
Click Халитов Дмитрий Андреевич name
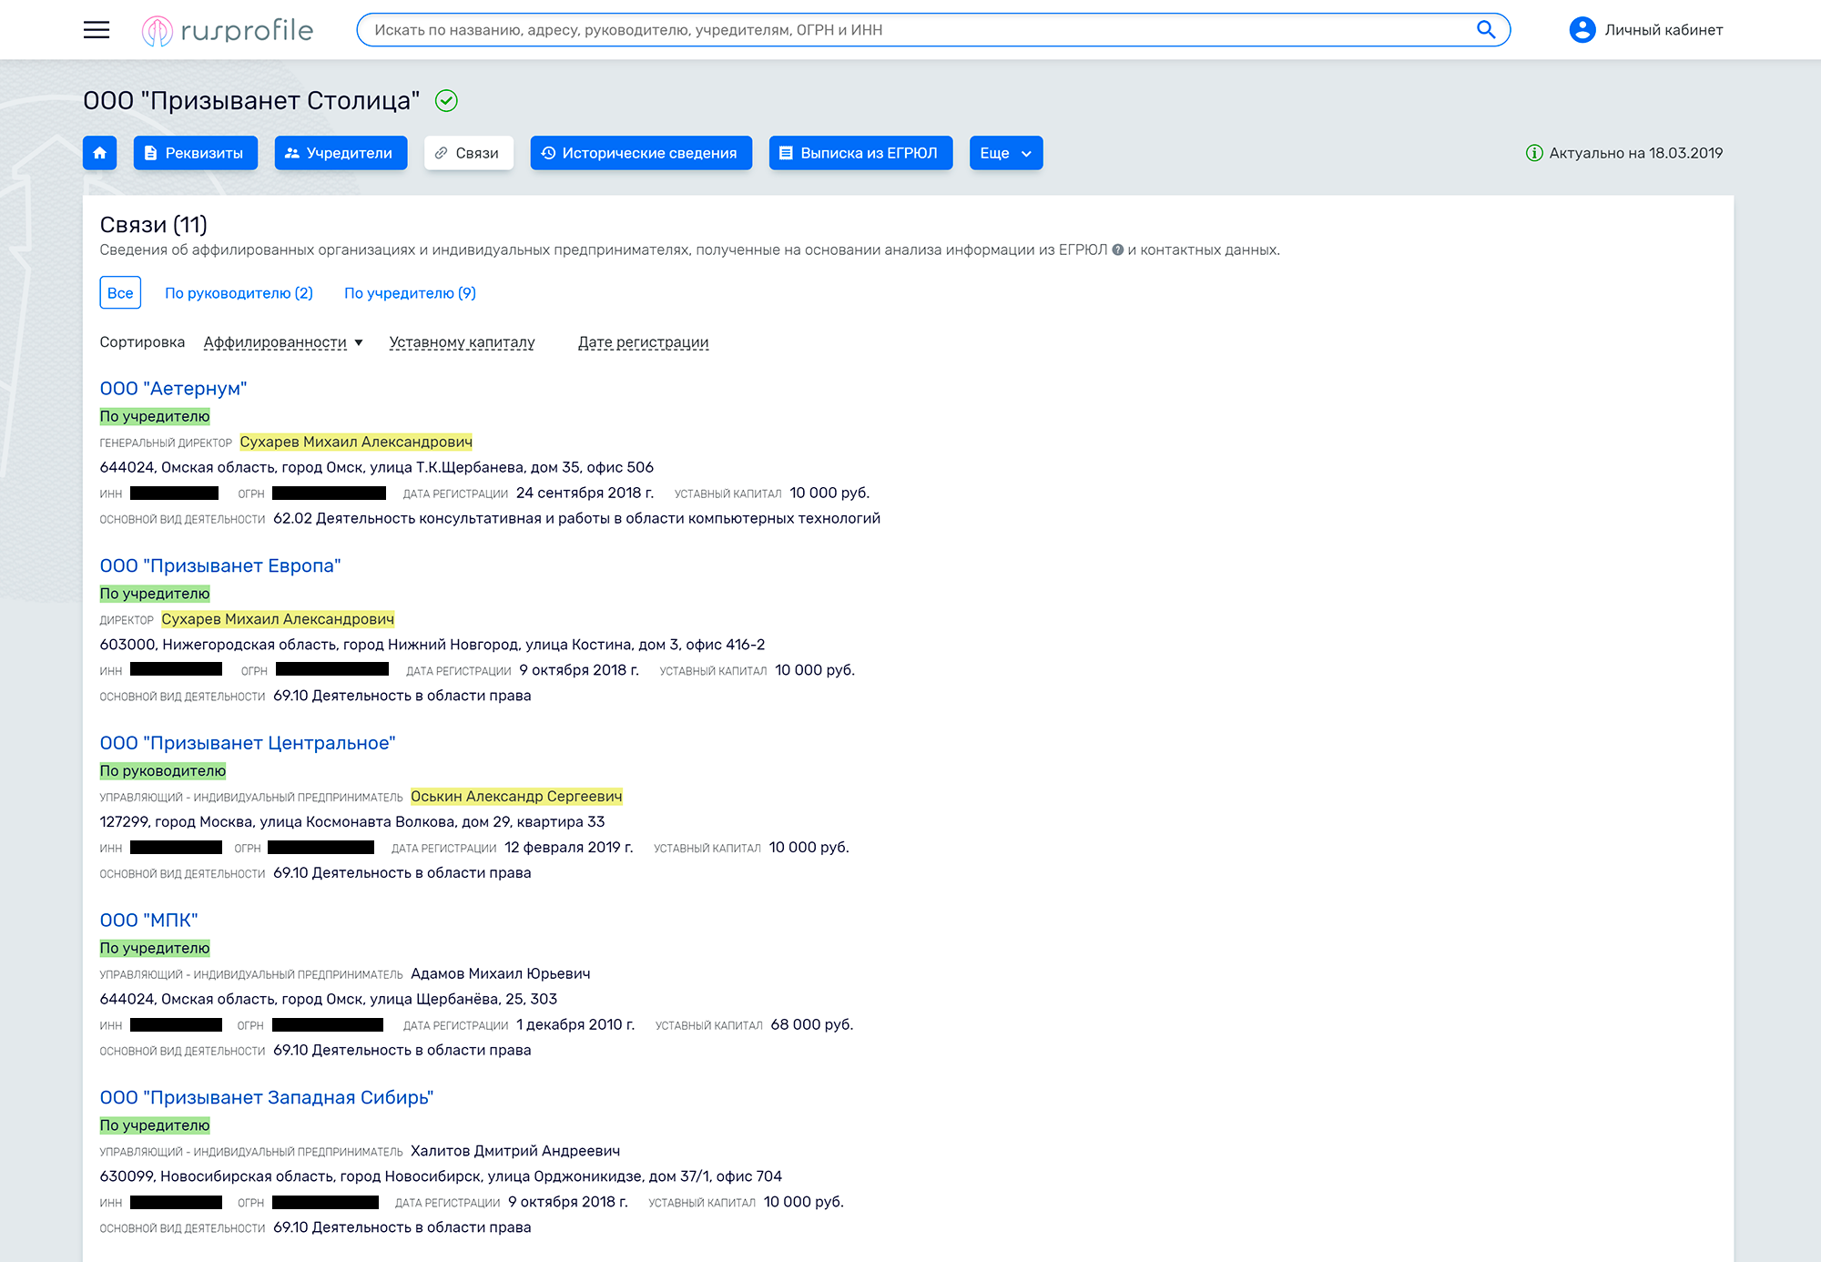515,1151
